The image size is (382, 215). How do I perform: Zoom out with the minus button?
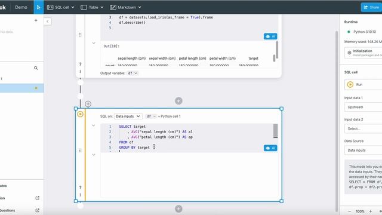(349, 211)
